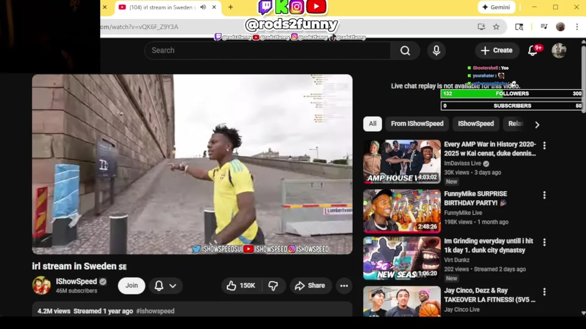Open the IShowSpeed channel avatar
This screenshot has width=586, height=329.
click(41, 286)
